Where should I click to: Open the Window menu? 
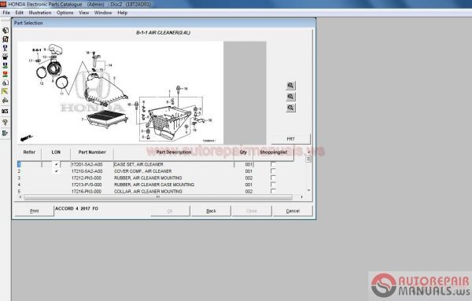click(x=103, y=13)
